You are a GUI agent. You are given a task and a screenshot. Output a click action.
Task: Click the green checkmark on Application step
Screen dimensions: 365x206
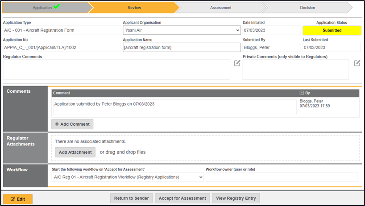coord(56,7)
